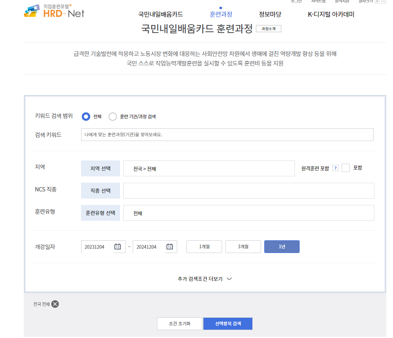Open the 지역 선택 region selector
This screenshot has height=338, width=393.
[x=100, y=168]
